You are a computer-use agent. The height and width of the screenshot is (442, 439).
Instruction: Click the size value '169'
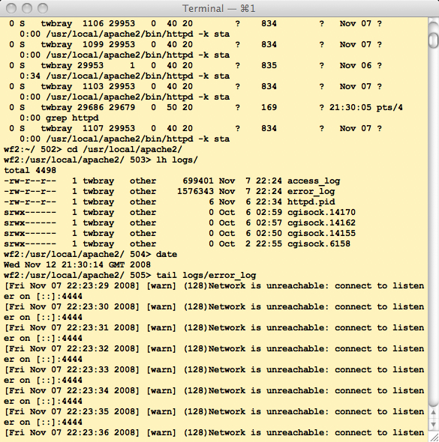coord(269,107)
